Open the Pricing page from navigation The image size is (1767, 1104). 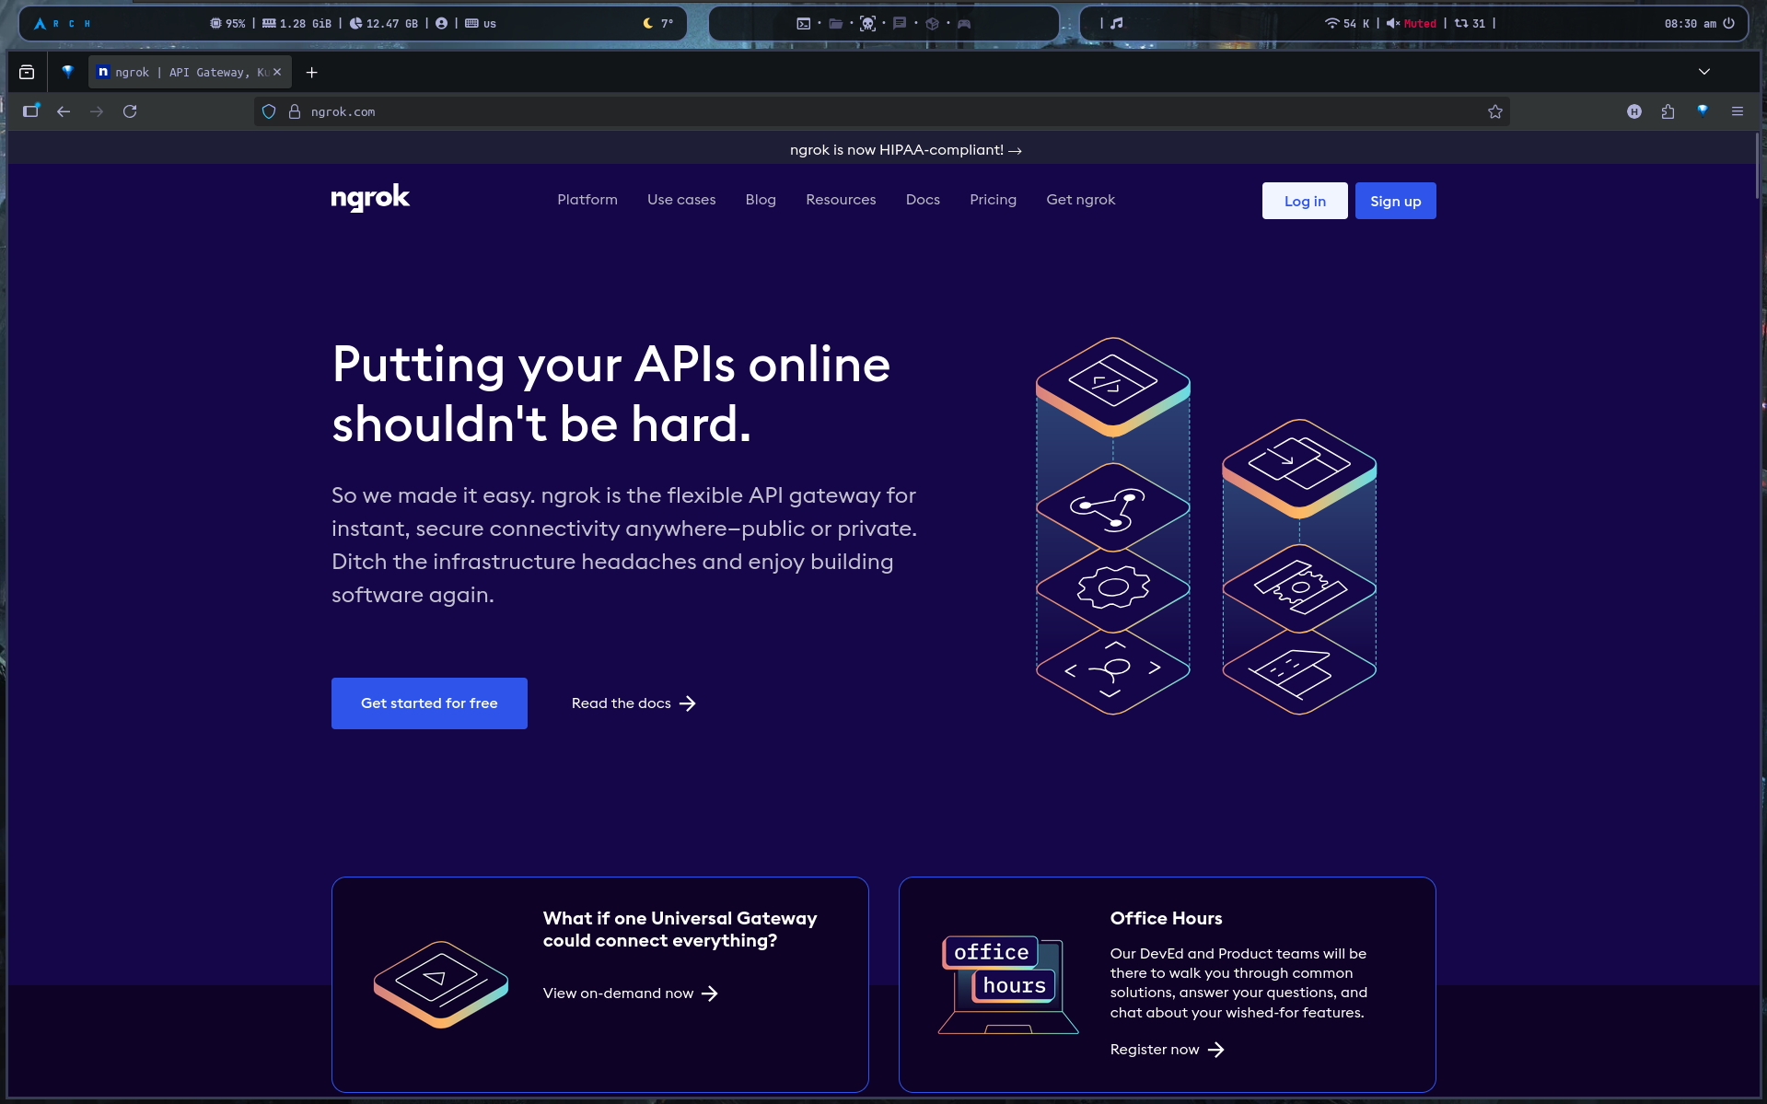993,200
